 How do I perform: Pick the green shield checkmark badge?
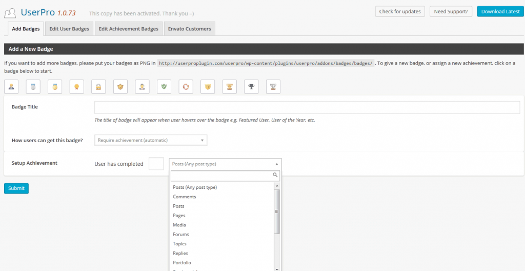click(x=164, y=87)
